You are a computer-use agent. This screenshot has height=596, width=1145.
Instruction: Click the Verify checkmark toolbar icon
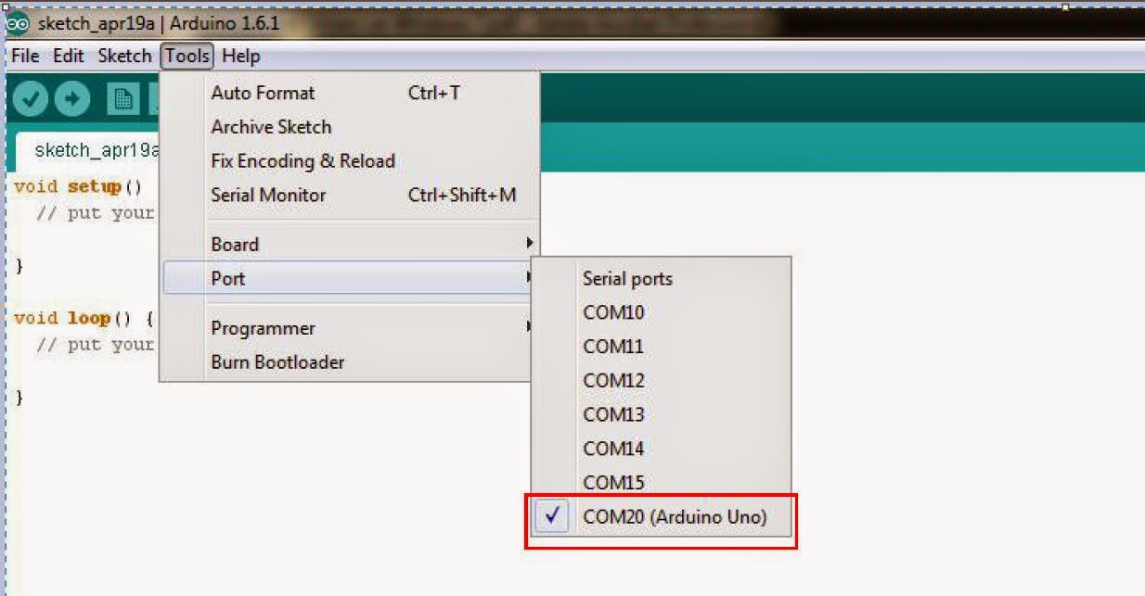30,98
